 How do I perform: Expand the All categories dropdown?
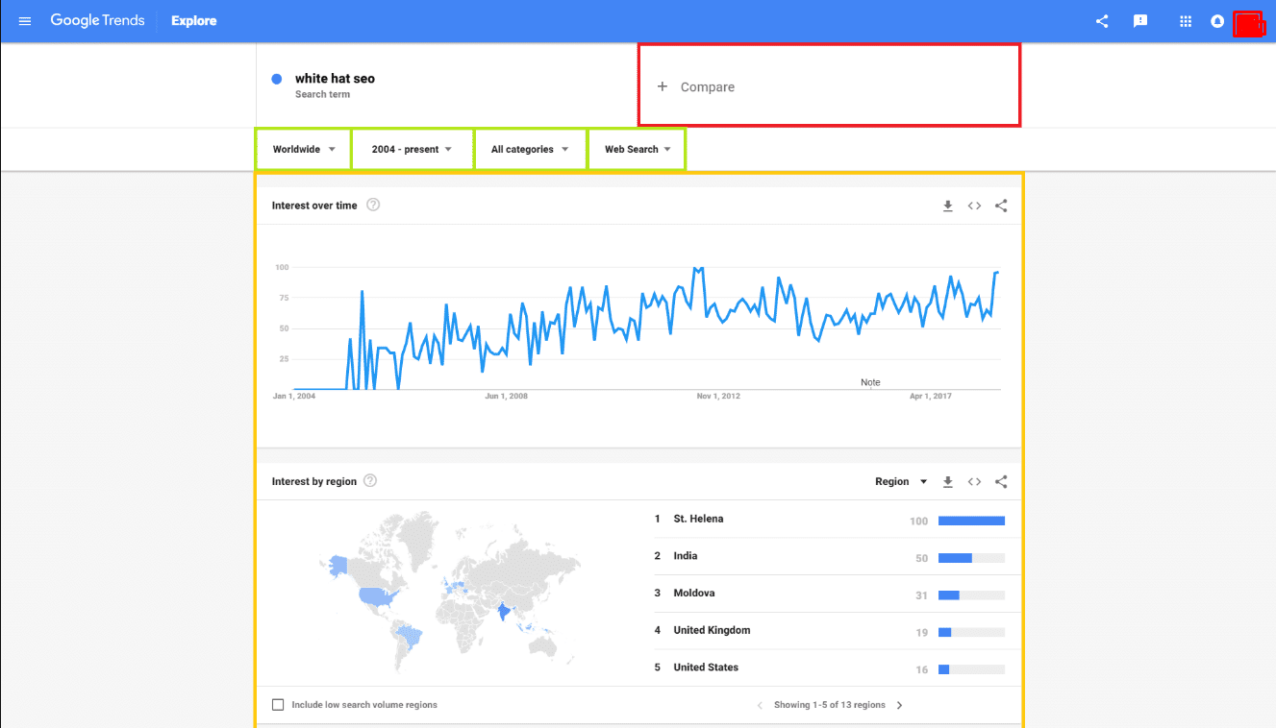point(530,150)
